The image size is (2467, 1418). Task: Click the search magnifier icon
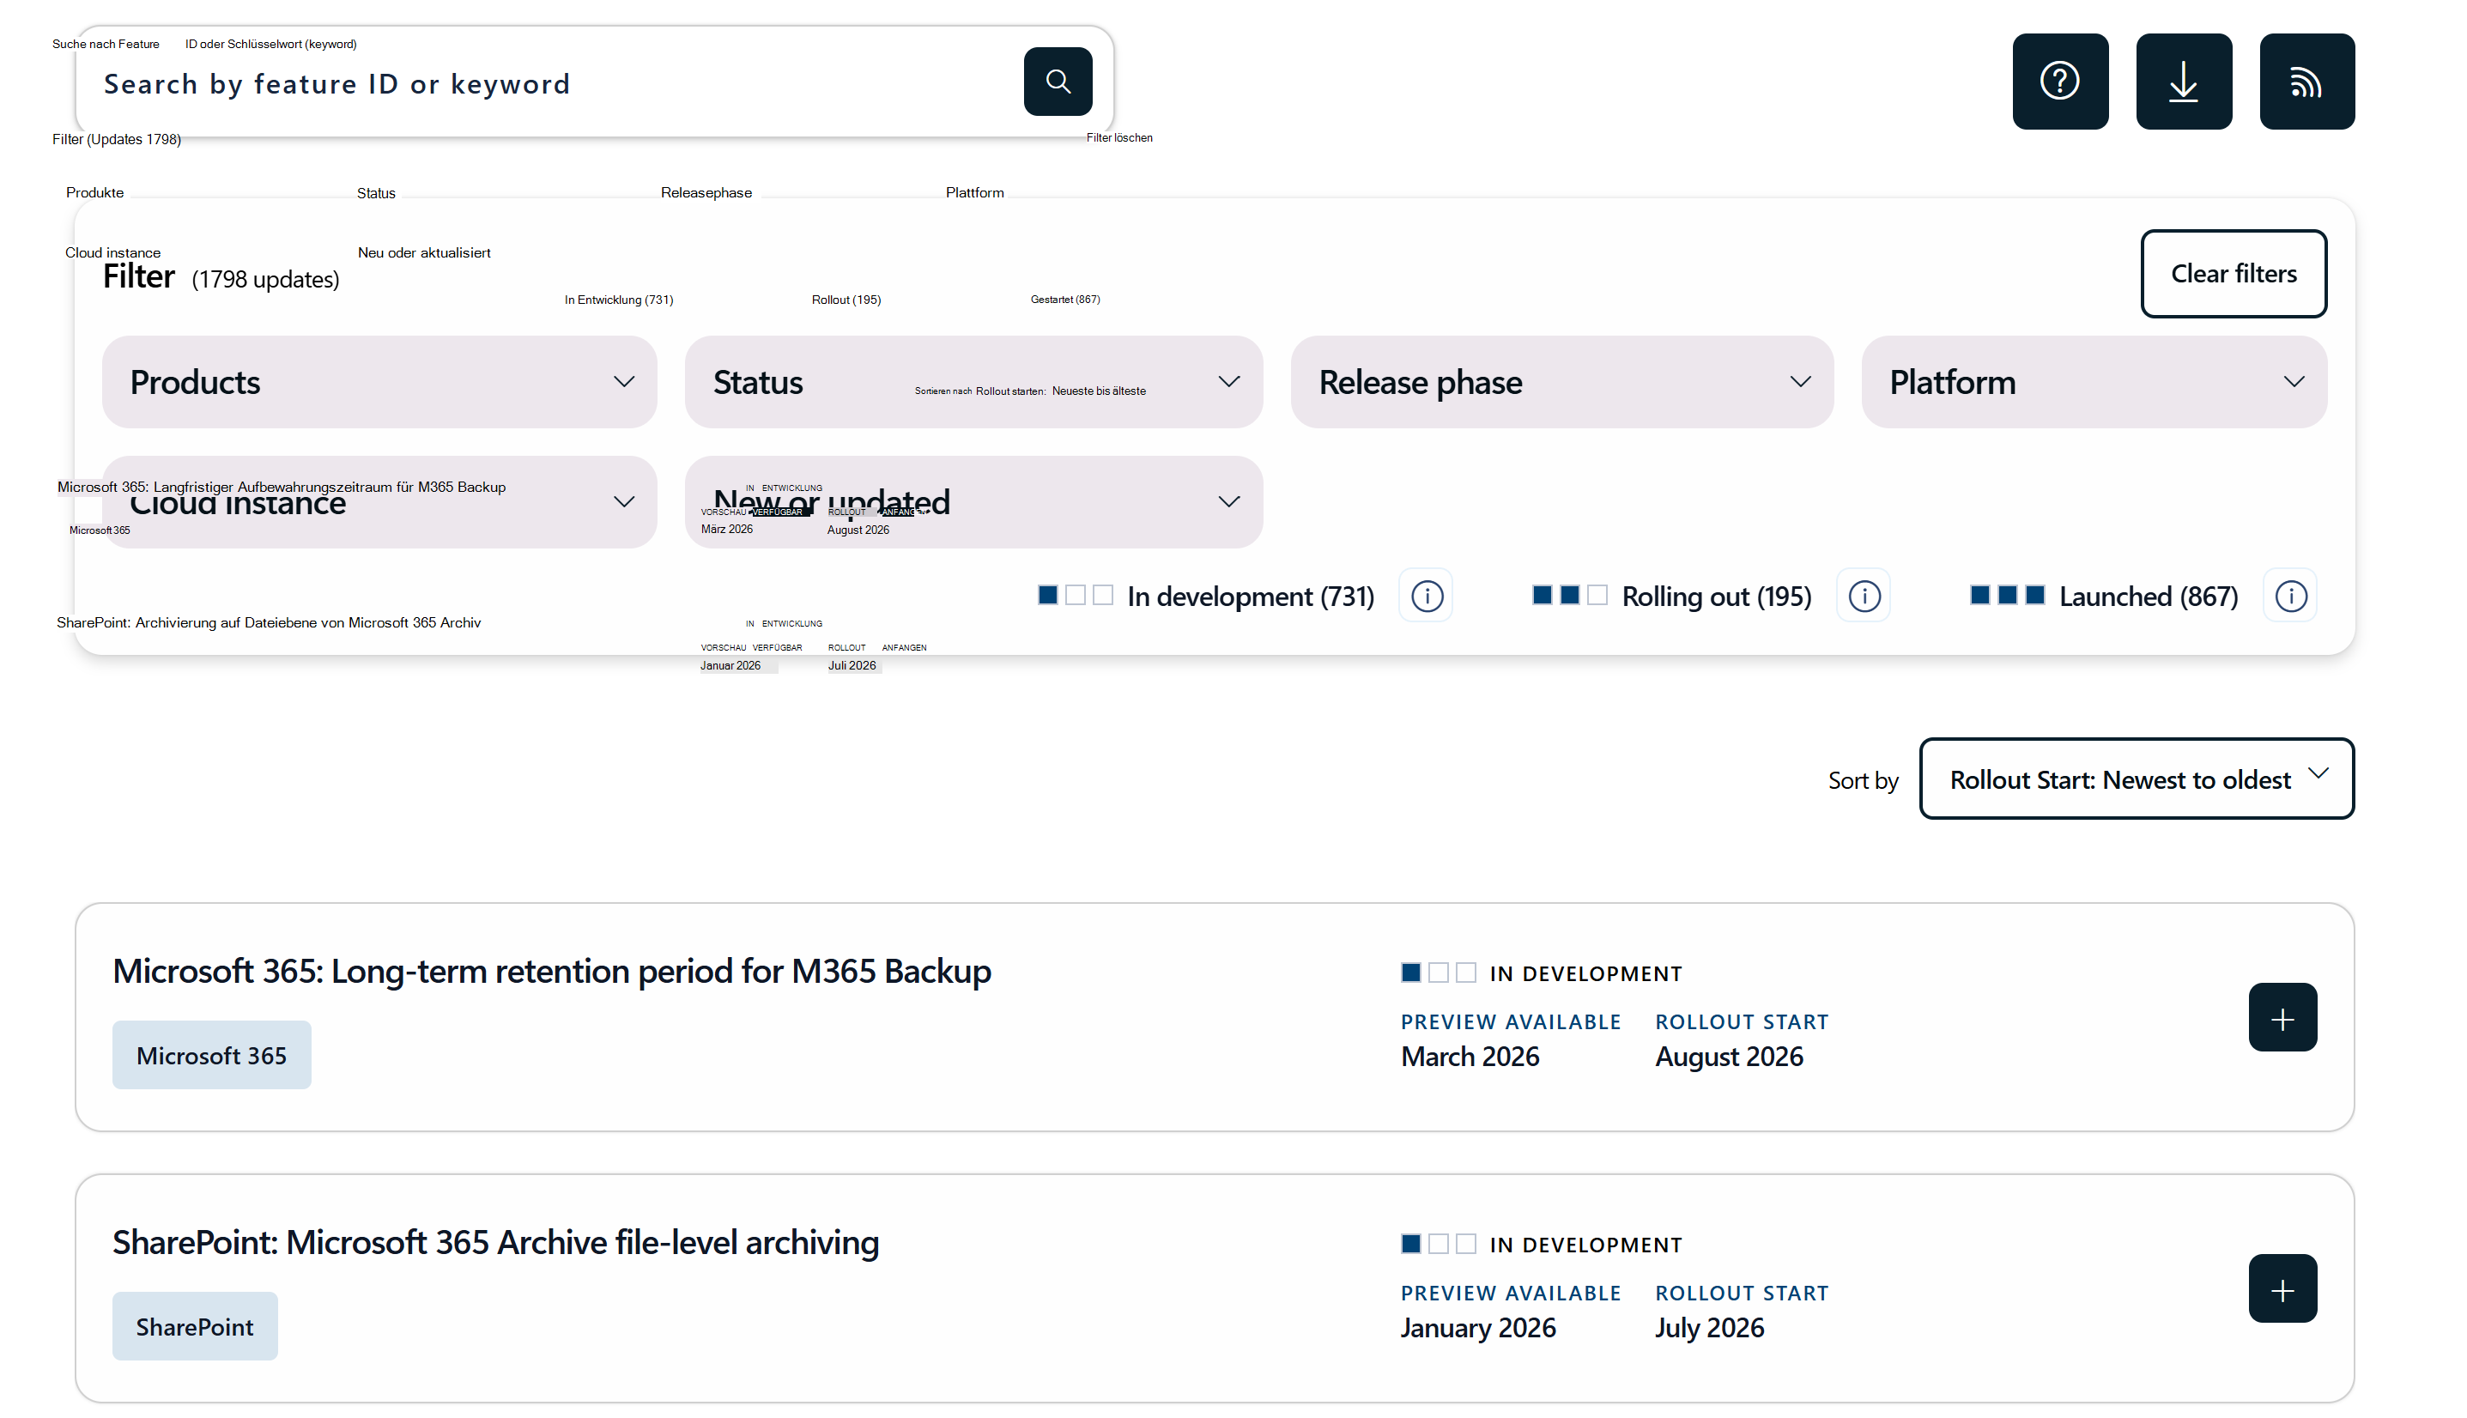coord(1058,82)
